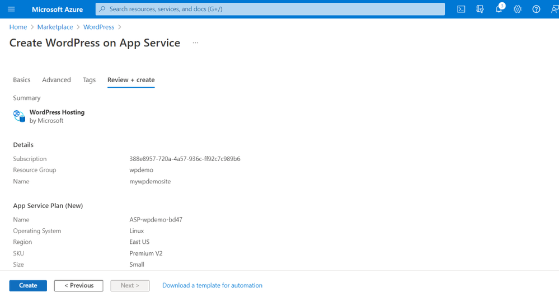Open the ellipsis menu beside page title
The height and width of the screenshot is (297, 559).
[195, 43]
